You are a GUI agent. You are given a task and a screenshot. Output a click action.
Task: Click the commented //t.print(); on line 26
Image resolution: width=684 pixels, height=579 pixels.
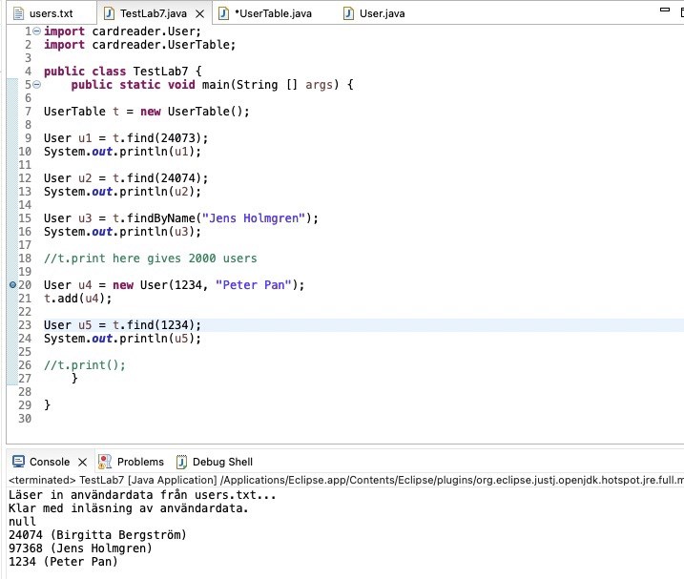(85, 365)
